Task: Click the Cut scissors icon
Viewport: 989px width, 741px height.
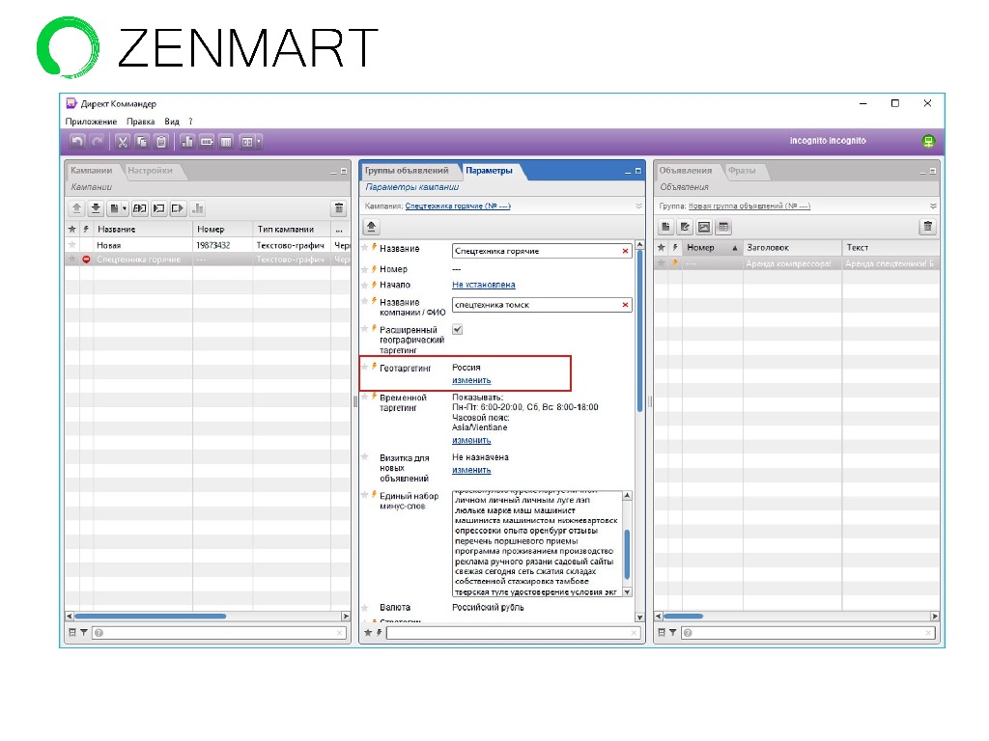Action: [123, 142]
